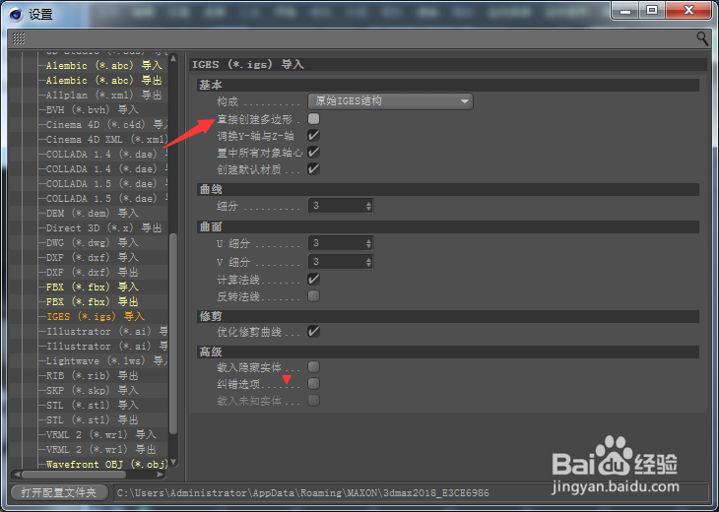The height and width of the screenshot is (512, 719).
Task: Select Alembic (*.abc) 导出
Action: [104, 80]
